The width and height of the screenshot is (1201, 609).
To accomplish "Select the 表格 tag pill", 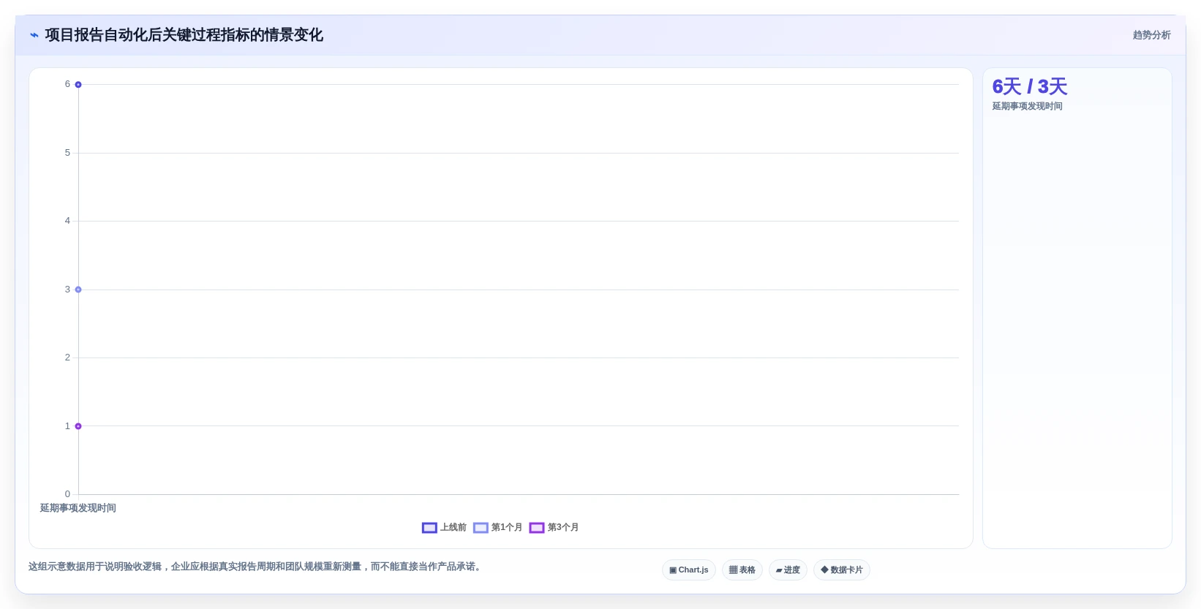I will click(742, 570).
